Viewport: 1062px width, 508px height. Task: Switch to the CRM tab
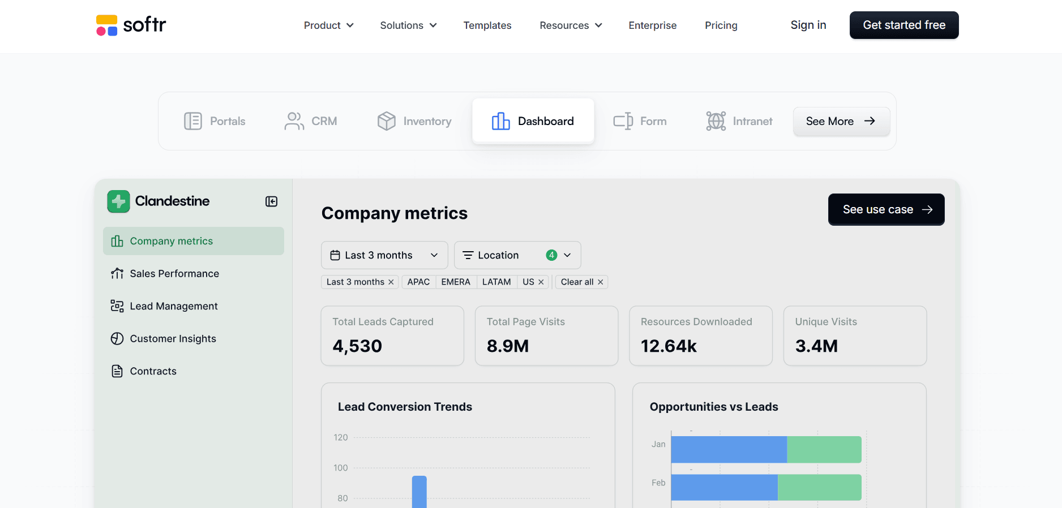[311, 121]
